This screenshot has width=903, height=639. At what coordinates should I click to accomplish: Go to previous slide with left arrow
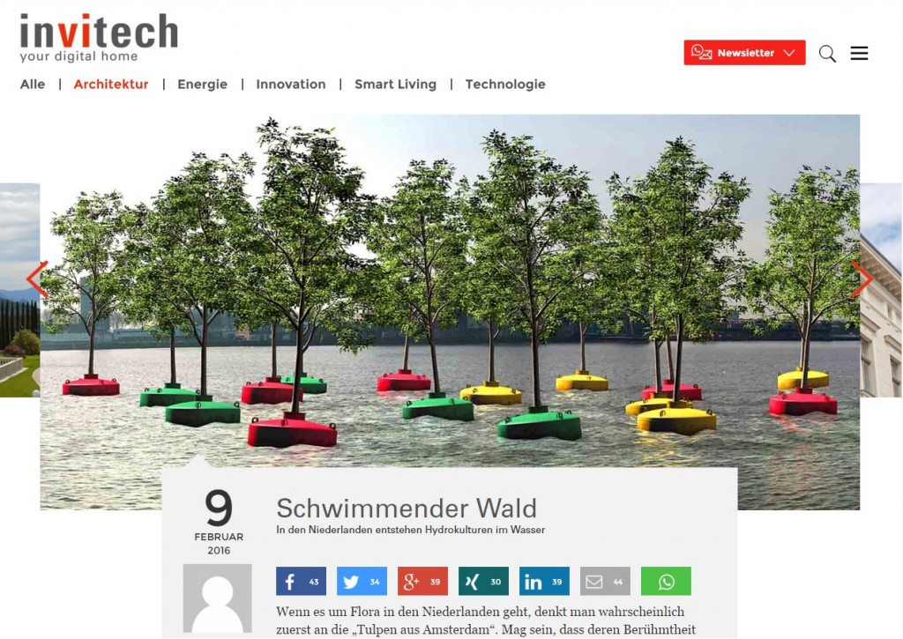(37, 279)
